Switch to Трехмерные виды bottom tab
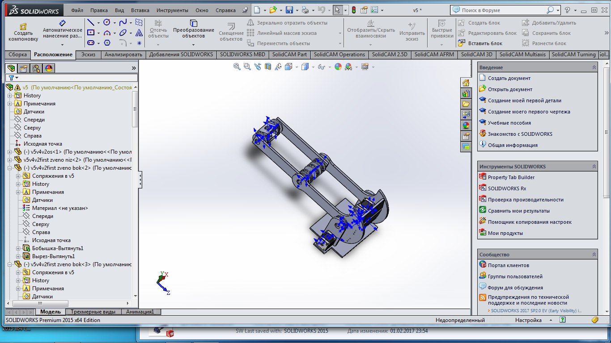 93,312
